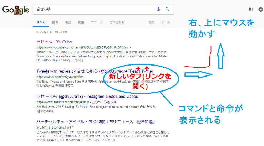Expand the arrow beside tiyu.to URL
This screenshot has width=264, height=146.
click(x=73, y=127)
